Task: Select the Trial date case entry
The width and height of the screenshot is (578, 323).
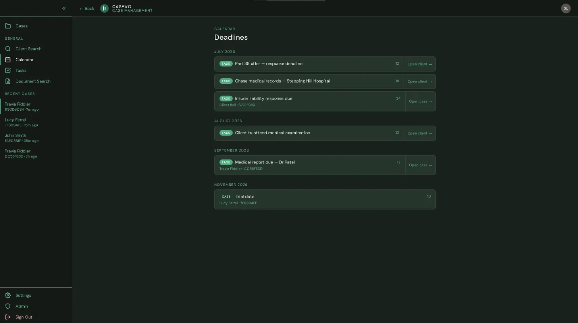Action: click(x=325, y=199)
